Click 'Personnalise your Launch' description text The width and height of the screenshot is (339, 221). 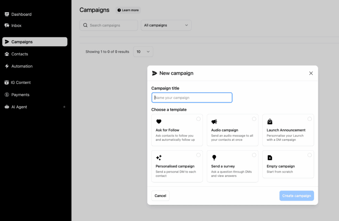[285, 135]
